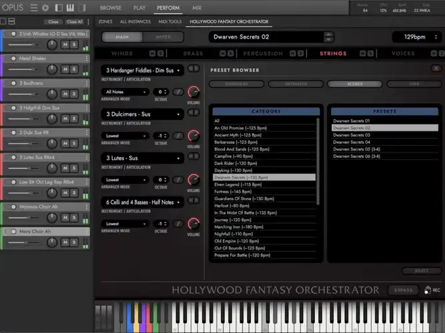Screen dimensions: 445x333
Task: Open Lowest arranger mode under 3 Lutes
Action: coord(125,180)
